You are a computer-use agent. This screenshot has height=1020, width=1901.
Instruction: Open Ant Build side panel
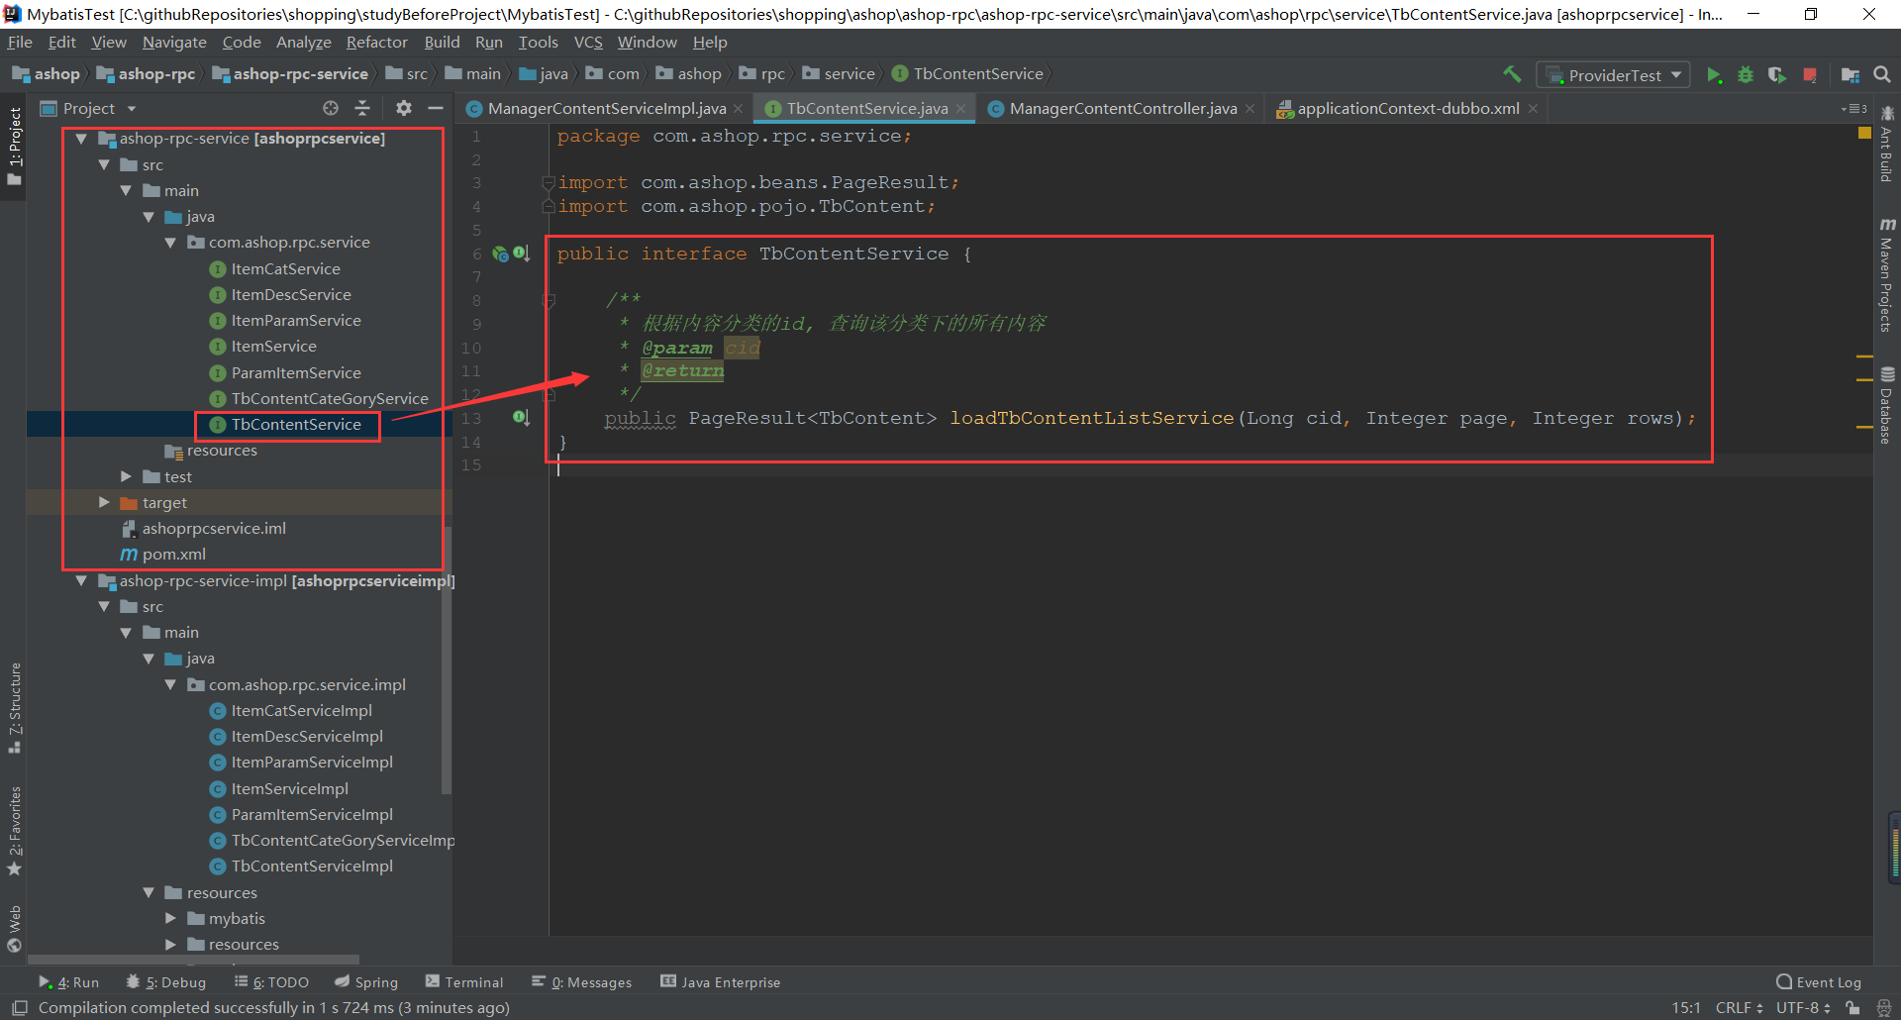pos(1887,145)
